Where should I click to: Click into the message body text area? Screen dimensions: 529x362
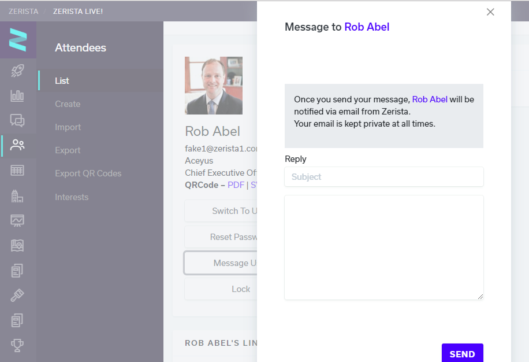pyautogui.click(x=384, y=248)
